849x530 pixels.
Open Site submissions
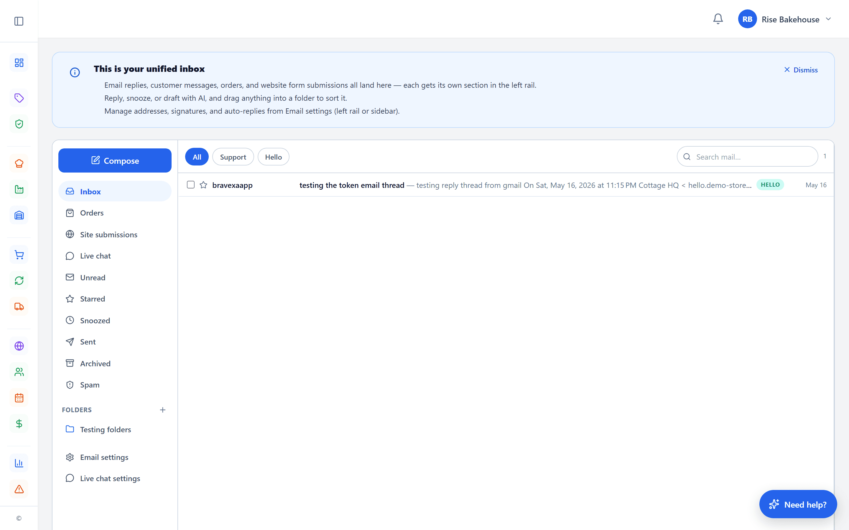click(x=115, y=234)
